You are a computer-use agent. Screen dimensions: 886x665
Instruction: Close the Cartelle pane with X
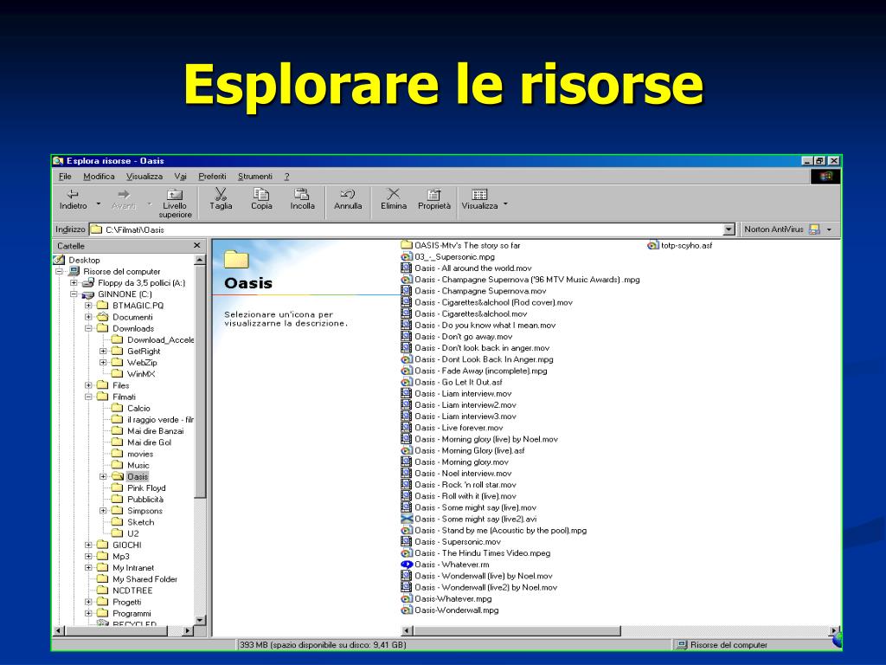click(x=196, y=245)
